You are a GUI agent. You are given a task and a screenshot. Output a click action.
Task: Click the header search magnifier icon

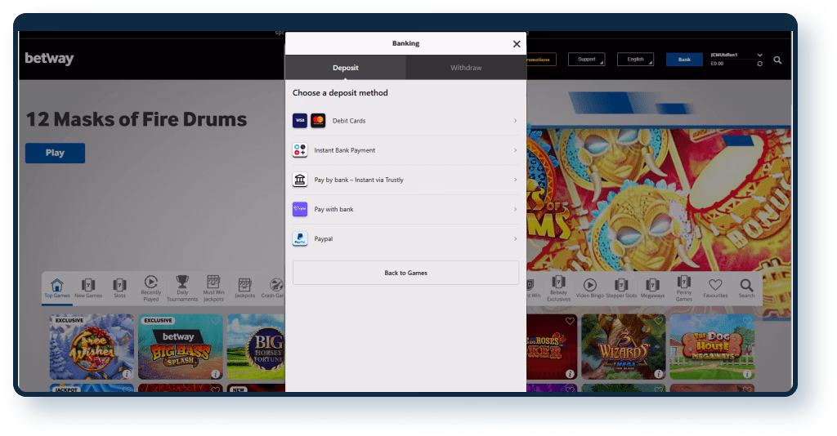pyautogui.click(x=777, y=60)
